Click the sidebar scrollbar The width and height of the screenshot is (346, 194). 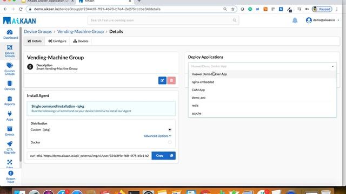21,95
